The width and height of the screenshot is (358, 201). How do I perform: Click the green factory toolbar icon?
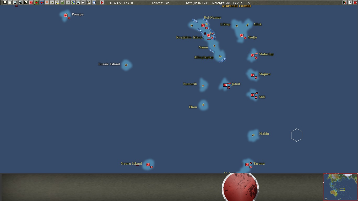62,3
